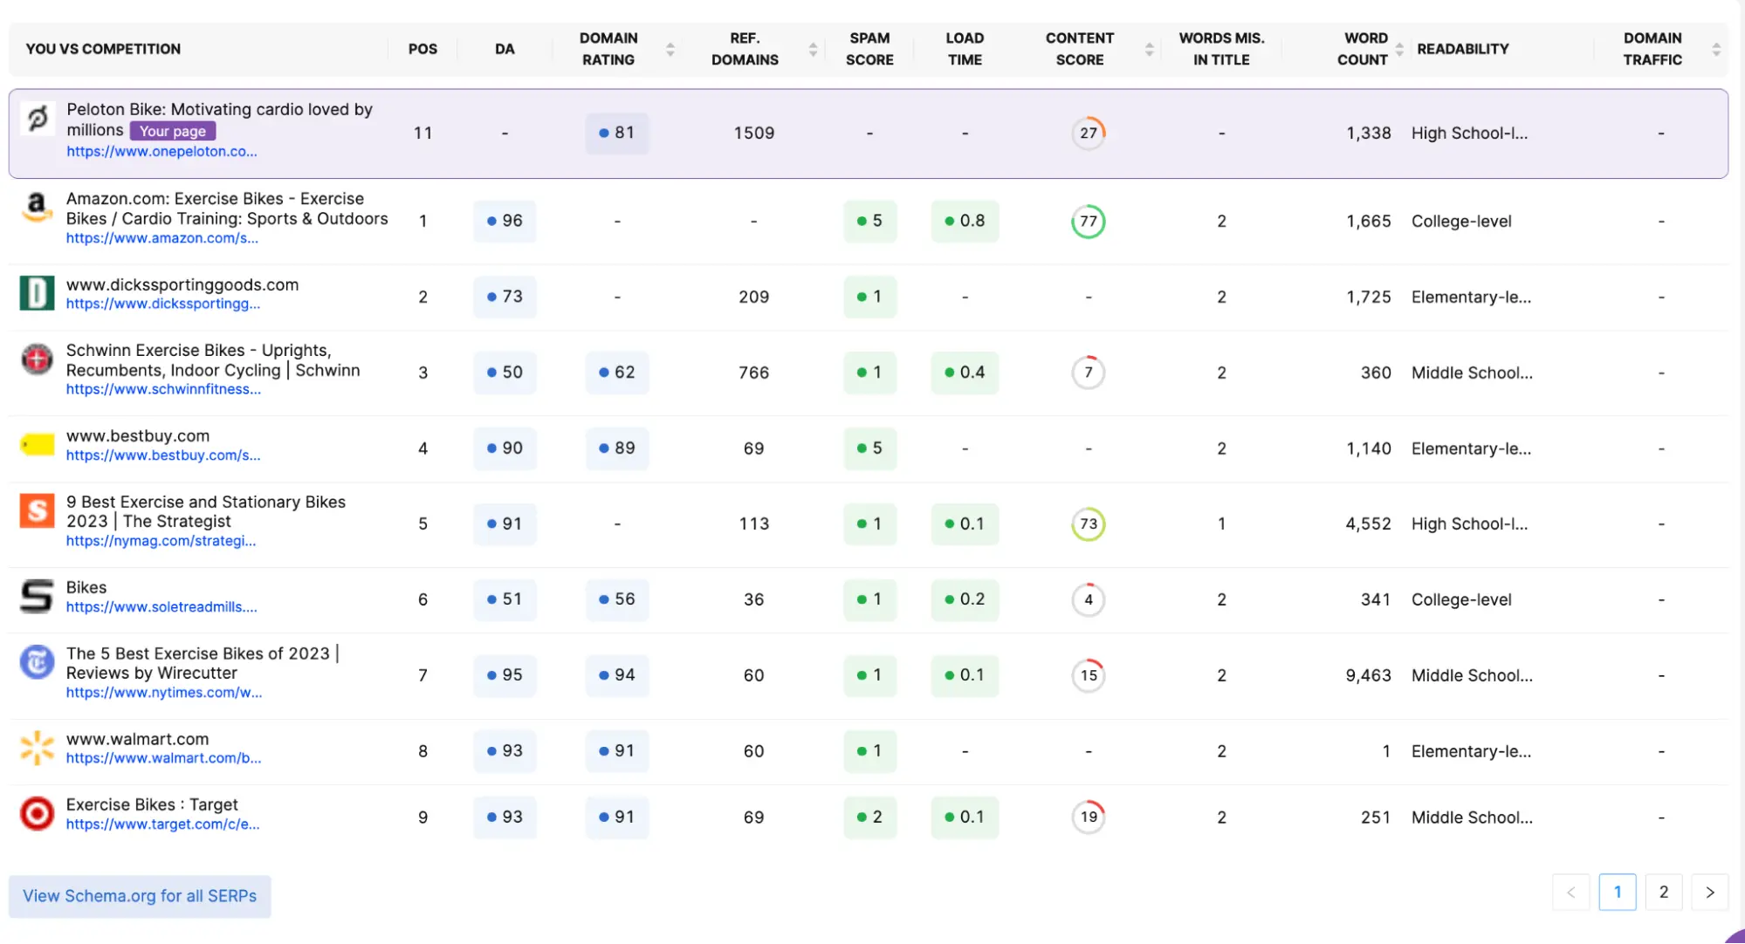Click the Schwinn brand icon
Image resolution: width=1745 pixels, height=944 pixels.
pos(37,359)
